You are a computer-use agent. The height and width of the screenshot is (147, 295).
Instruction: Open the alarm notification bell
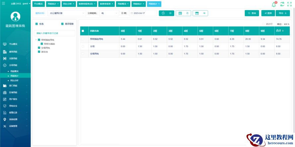[274, 5]
